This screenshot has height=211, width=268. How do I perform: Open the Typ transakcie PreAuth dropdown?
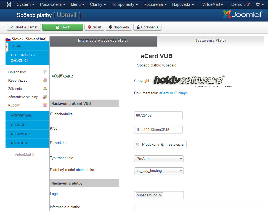[x=159, y=159]
